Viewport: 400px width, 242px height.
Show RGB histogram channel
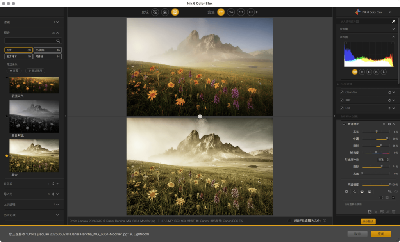[355, 72]
